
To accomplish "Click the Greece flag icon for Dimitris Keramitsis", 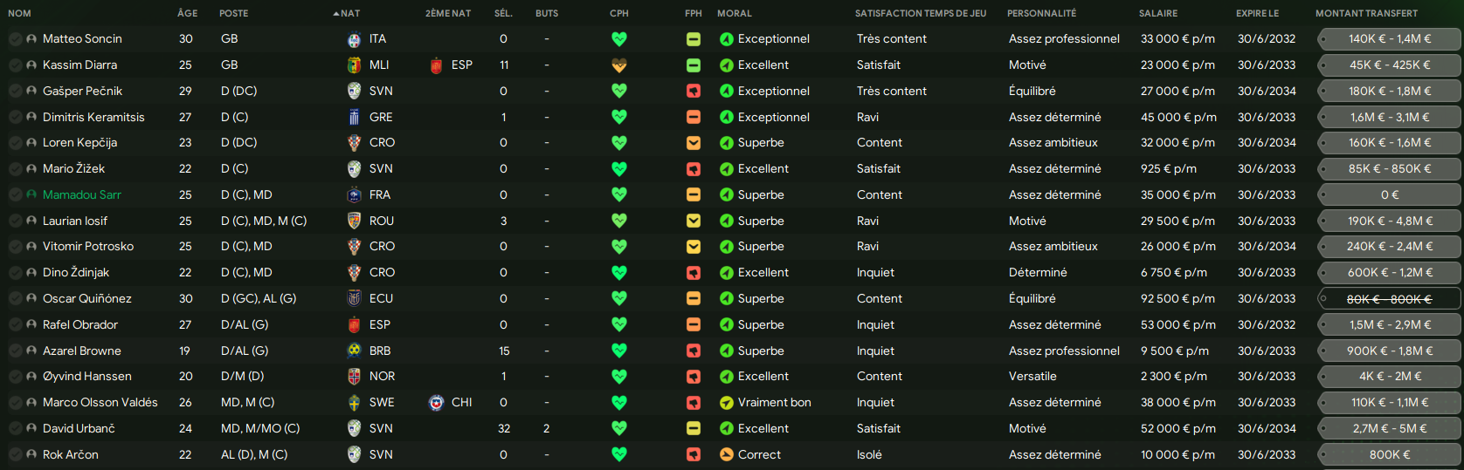I will [x=354, y=117].
